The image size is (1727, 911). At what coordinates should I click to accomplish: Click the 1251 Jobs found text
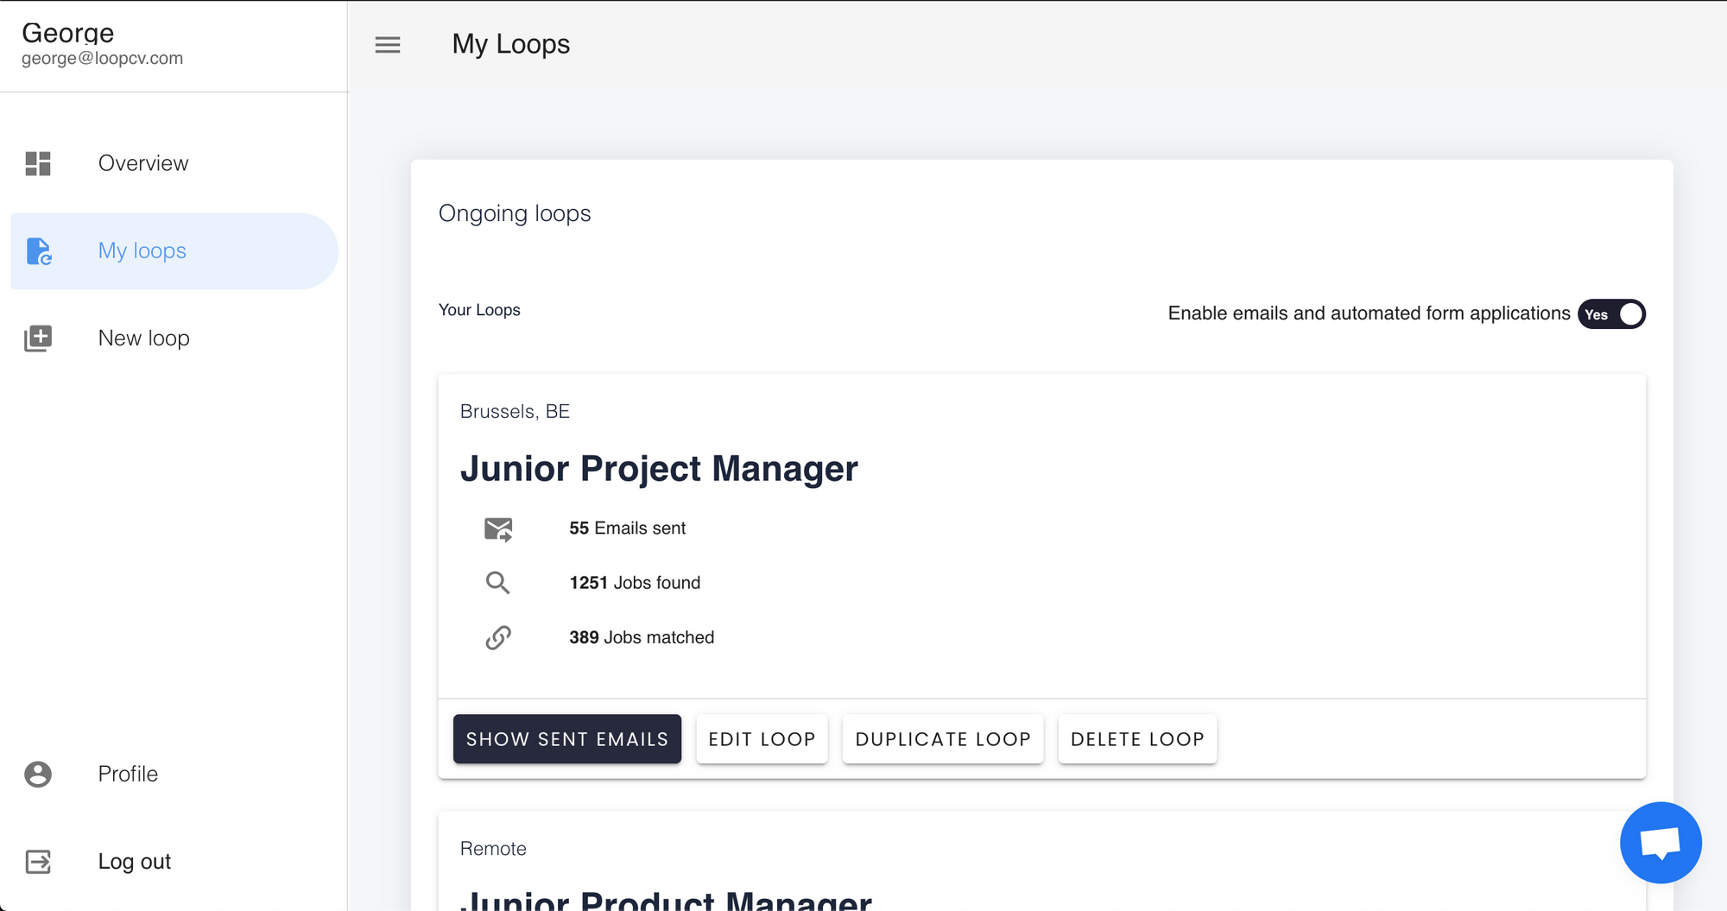coord(635,583)
